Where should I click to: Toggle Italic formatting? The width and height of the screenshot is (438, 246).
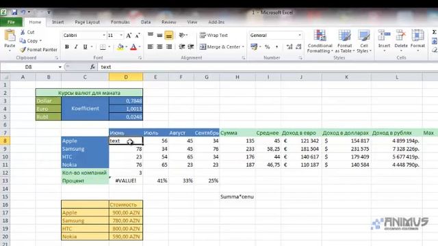pyautogui.click(x=76, y=47)
